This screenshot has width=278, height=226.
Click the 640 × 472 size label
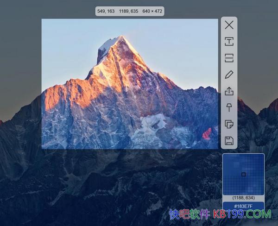(152, 11)
